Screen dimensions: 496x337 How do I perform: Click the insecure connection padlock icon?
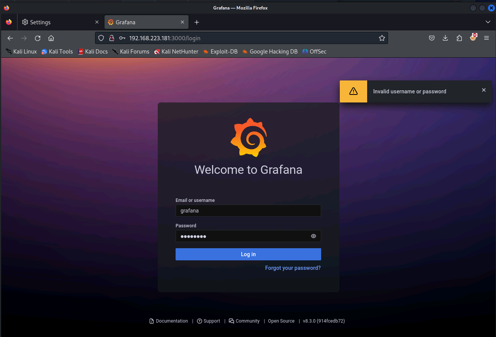112,38
